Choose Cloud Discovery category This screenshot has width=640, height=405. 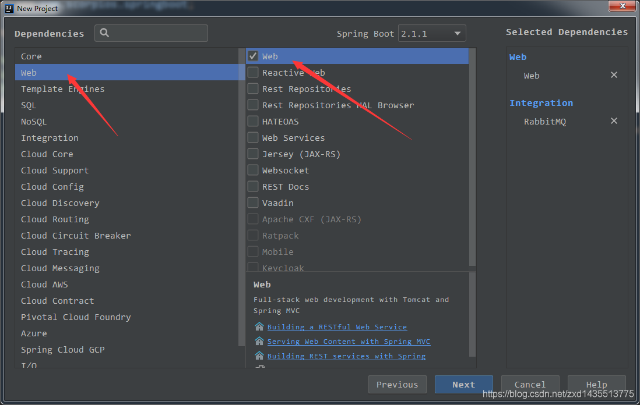(126, 203)
